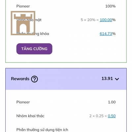Click the Nhóm khai thác row label
Screen dimensions: 132x132
30,116
